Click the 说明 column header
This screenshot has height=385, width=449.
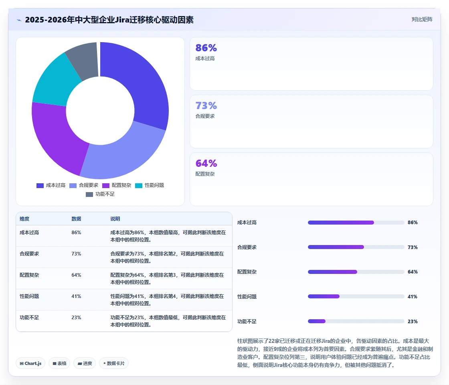115,219
